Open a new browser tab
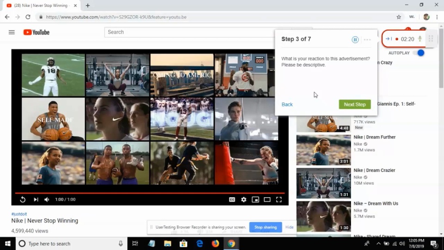This screenshot has height=250, width=444. click(87, 6)
